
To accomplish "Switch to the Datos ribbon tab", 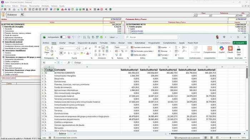I will click(x=113, y=43).
